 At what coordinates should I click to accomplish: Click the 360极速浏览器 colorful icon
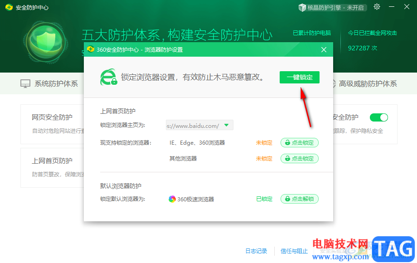(x=172, y=199)
